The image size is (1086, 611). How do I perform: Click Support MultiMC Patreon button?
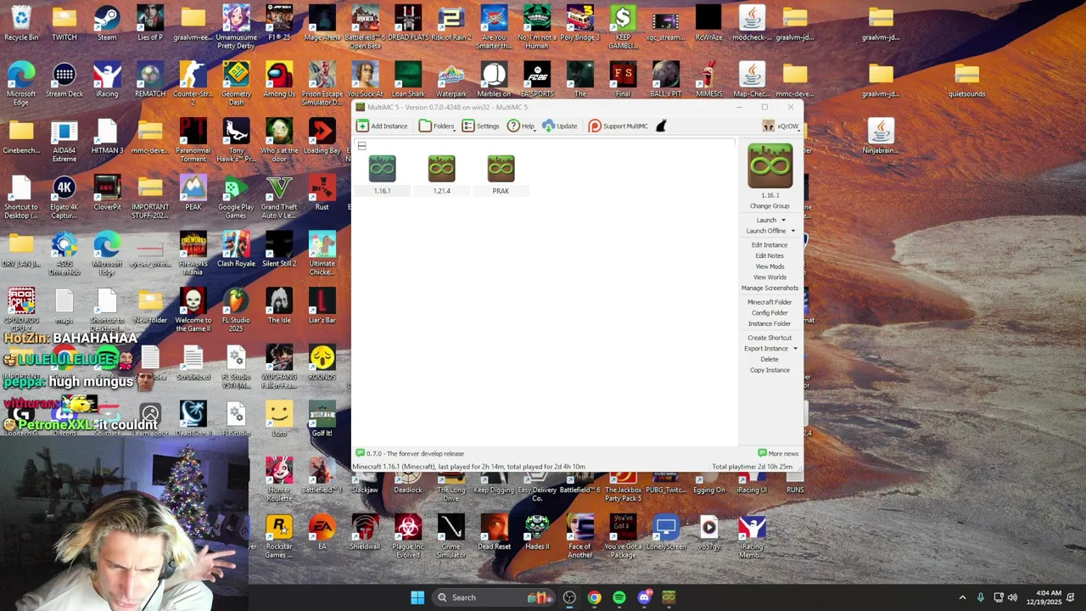[619, 126]
